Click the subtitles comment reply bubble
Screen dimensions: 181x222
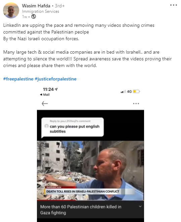pyautogui.click(x=73, y=127)
